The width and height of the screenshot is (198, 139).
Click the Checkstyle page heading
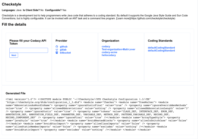click(11, 4)
